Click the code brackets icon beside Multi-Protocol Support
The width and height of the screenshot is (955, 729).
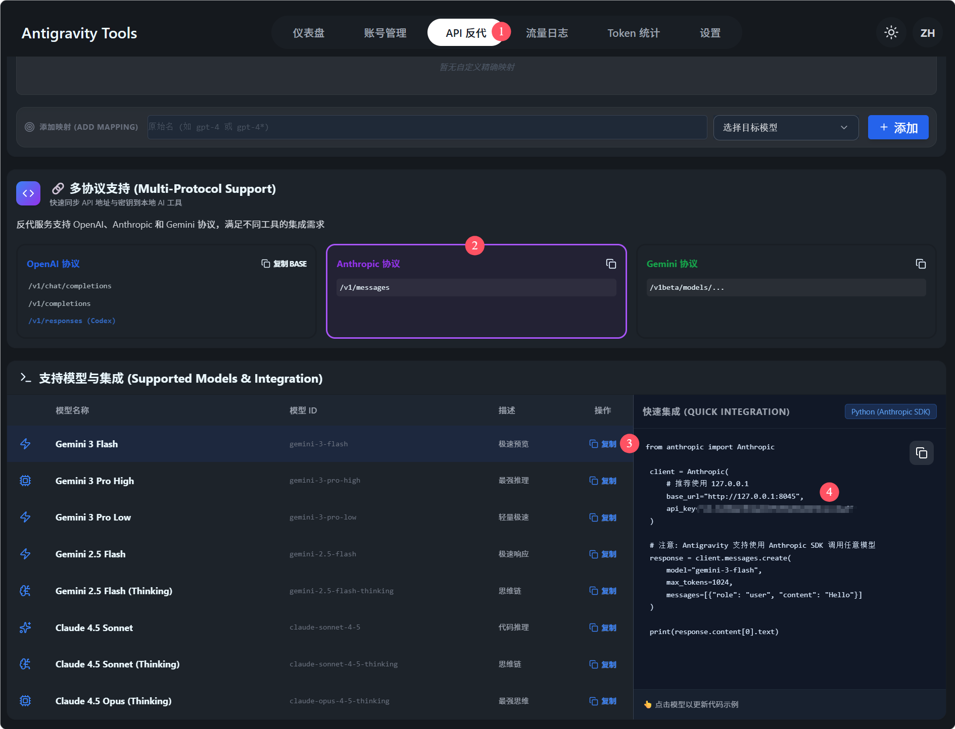click(x=28, y=193)
